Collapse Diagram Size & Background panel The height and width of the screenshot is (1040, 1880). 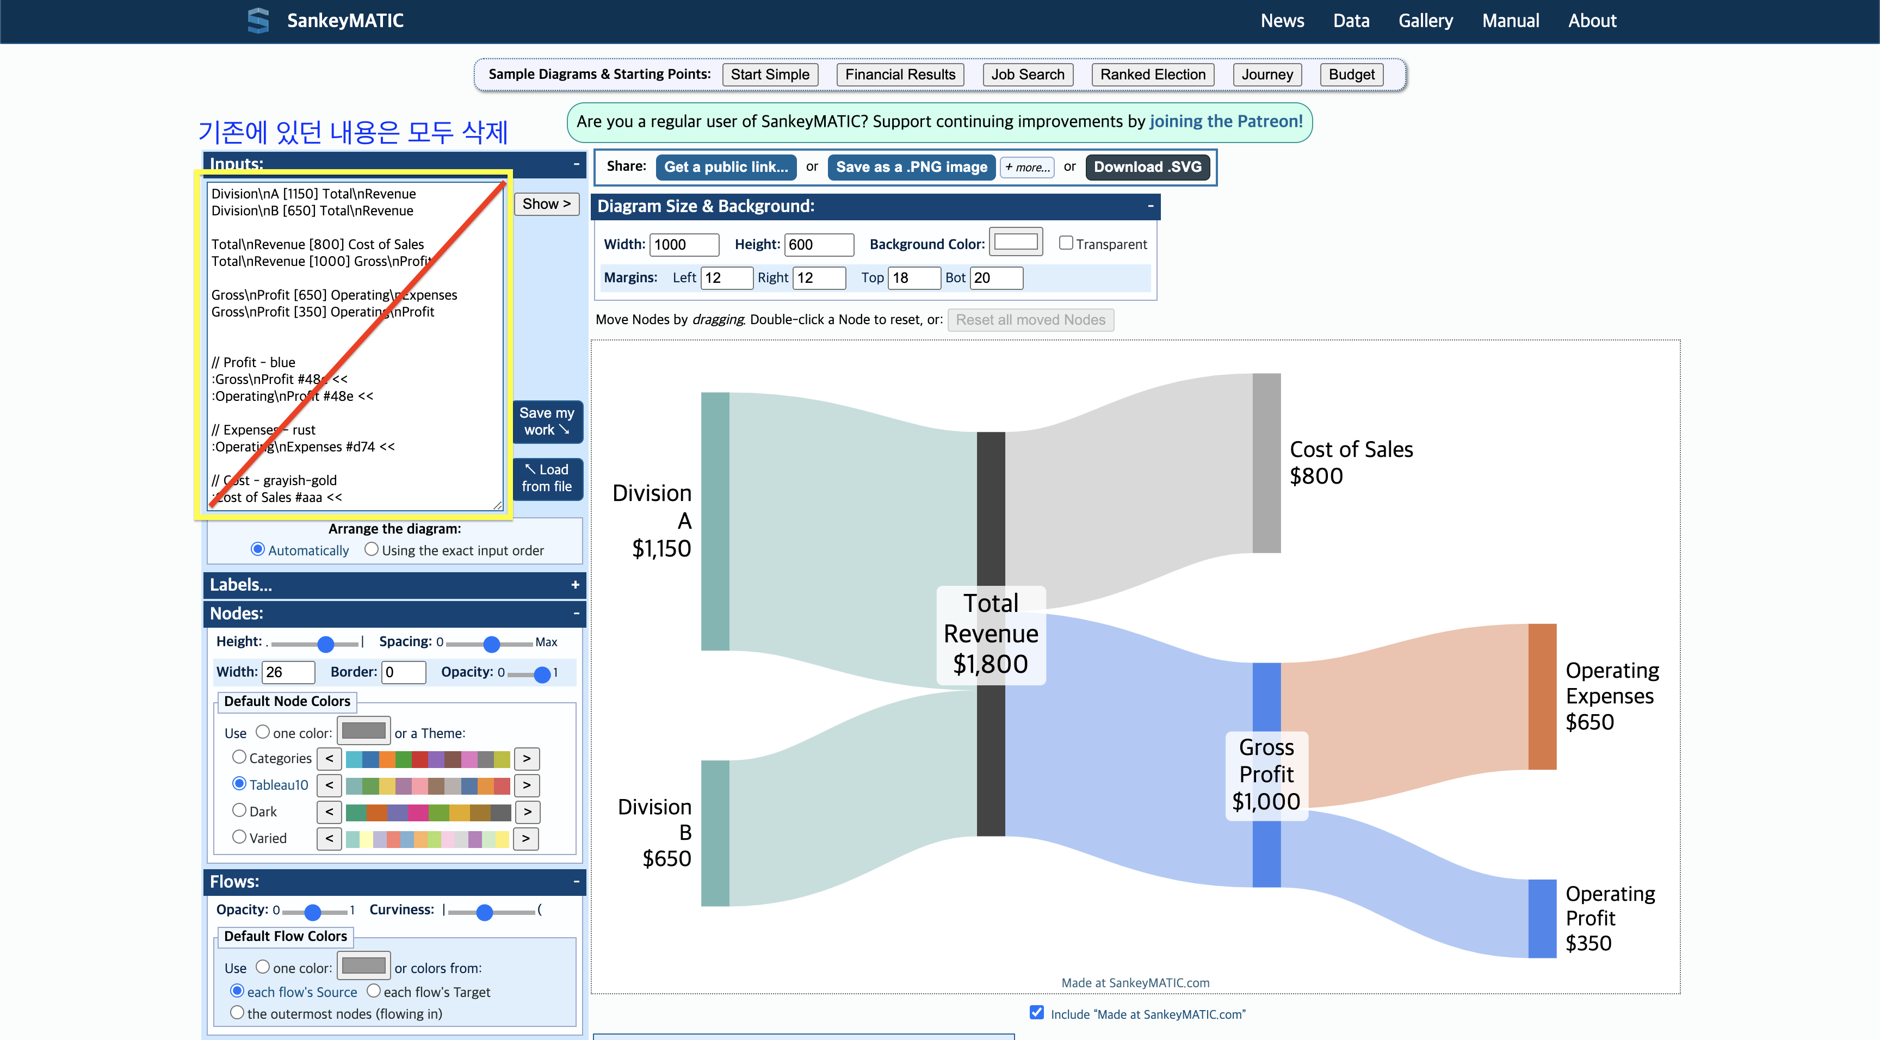point(1150,207)
